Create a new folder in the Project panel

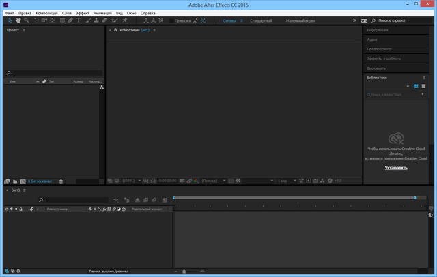(14, 181)
